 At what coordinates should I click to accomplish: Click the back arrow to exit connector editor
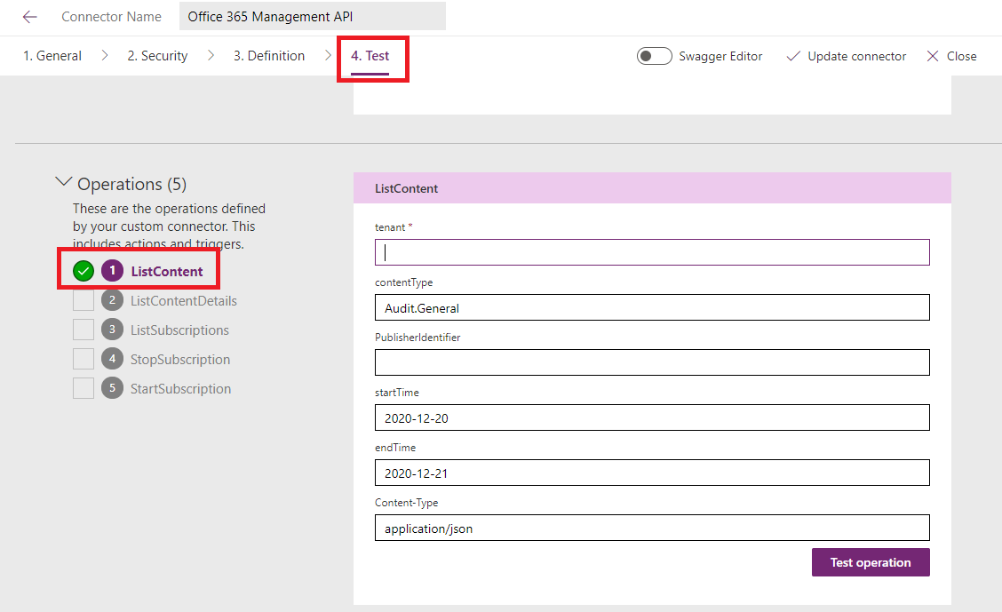(x=29, y=16)
